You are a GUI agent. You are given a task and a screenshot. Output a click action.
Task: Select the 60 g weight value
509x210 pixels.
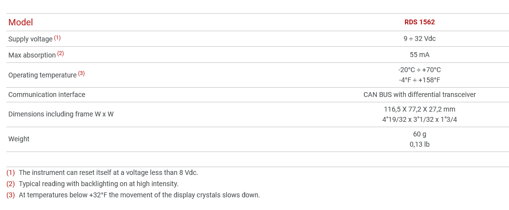click(x=419, y=134)
